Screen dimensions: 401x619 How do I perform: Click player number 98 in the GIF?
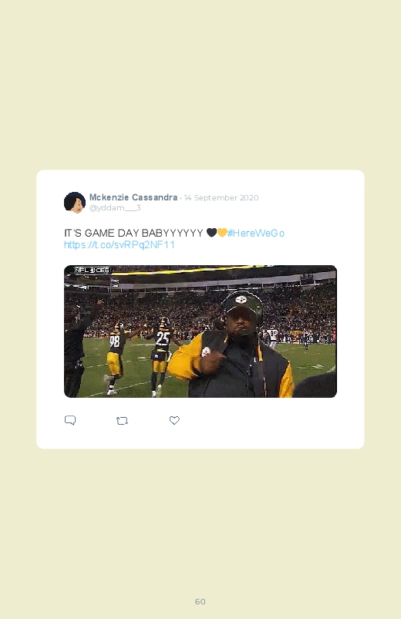pyautogui.click(x=115, y=355)
